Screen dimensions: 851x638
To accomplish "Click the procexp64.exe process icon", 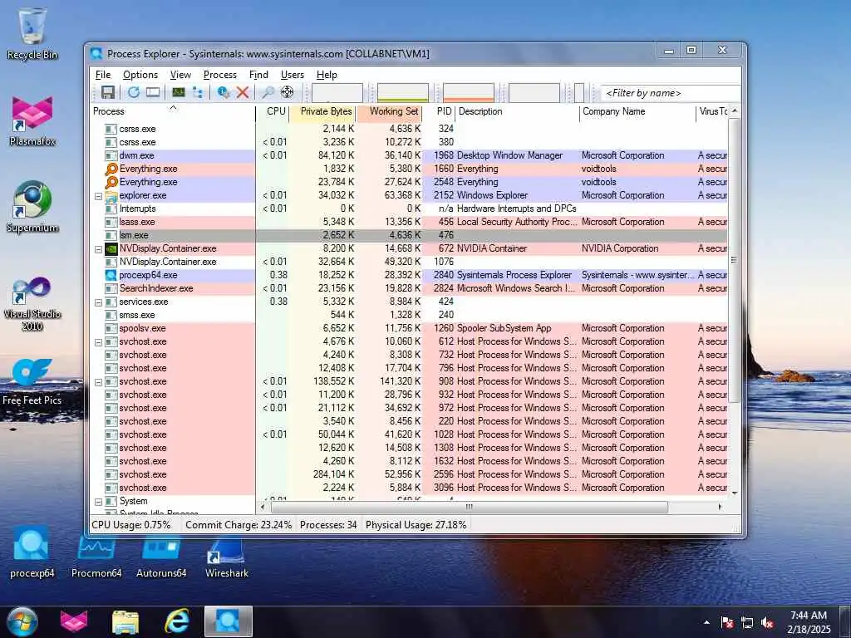I will pyautogui.click(x=111, y=275).
